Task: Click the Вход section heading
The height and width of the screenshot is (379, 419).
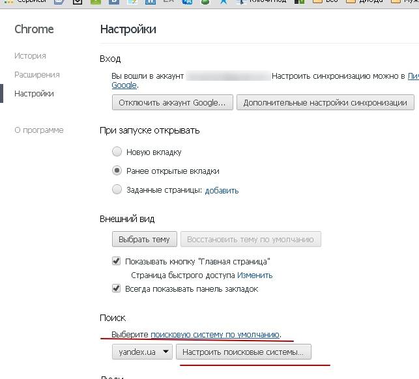Action: click(x=110, y=59)
